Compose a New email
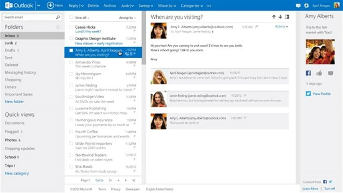This screenshot has height=193, width=343. click(55, 5)
